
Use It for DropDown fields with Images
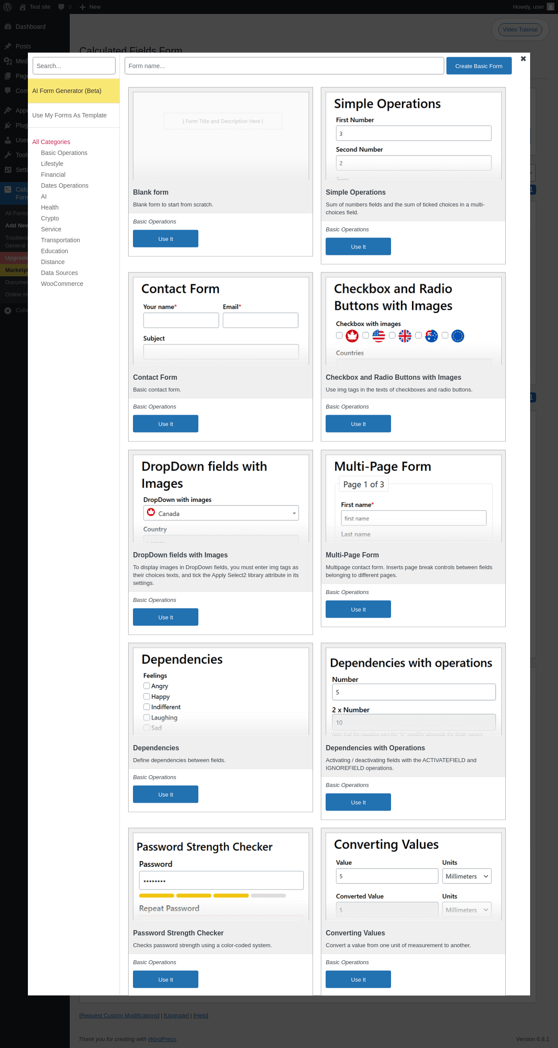tap(166, 617)
